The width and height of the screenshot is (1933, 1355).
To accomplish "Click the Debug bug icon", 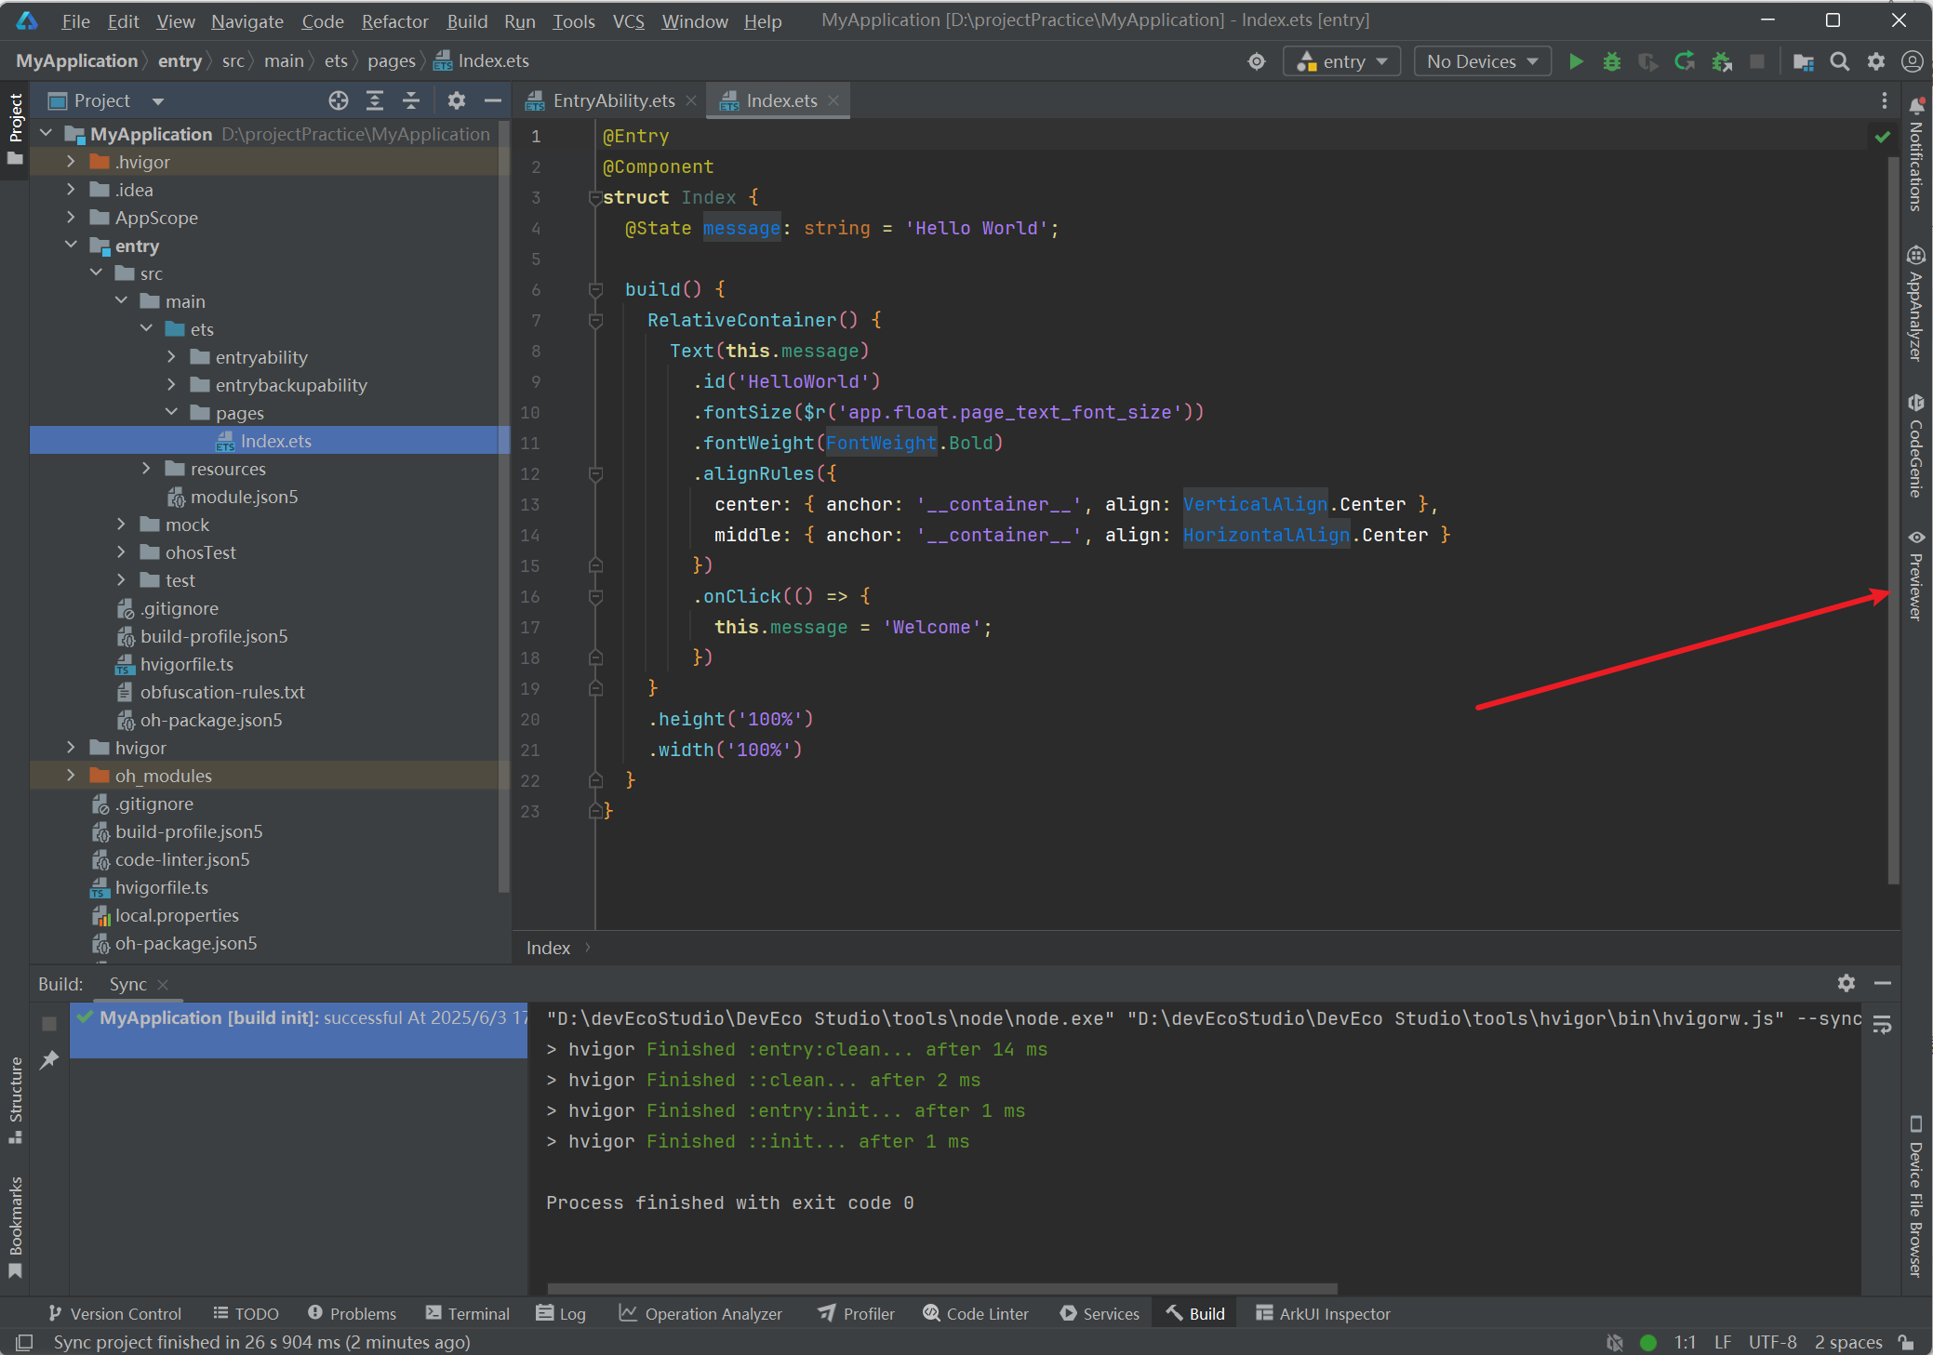I will [1612, 61].
